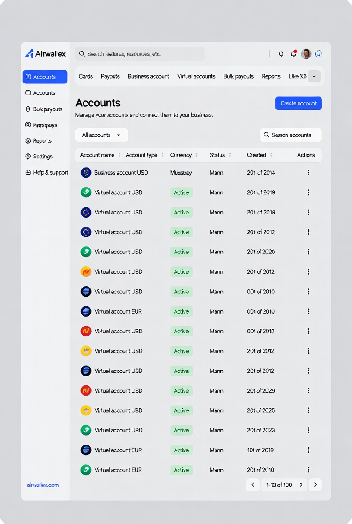Open the All accounts filter dropdown
Screen dimensions: 352x524
pyautogui.click(x=101, y=135)
